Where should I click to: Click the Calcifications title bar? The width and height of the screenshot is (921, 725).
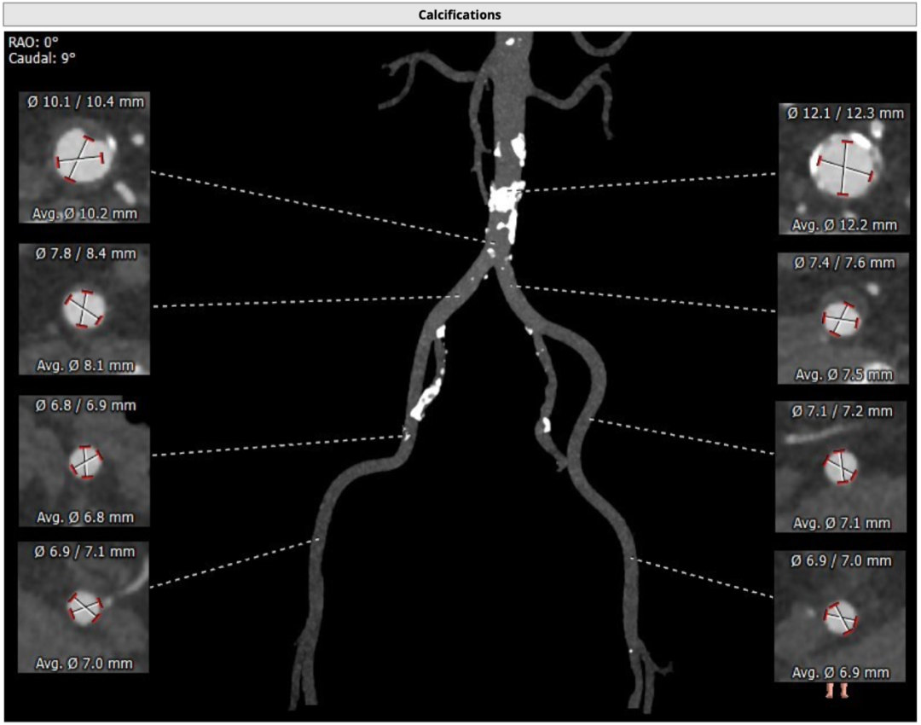tap(460, 14)
